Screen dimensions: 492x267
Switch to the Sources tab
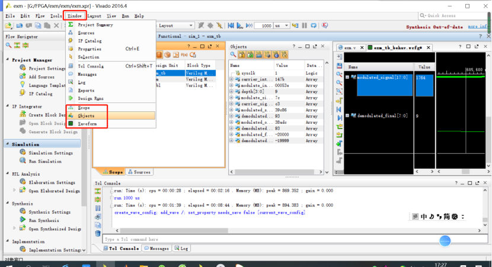pos(139,172)
